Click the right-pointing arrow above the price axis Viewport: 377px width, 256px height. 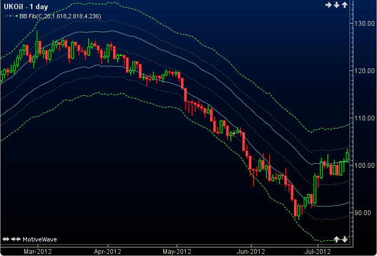pyautogui.click(x=329, y=5)
